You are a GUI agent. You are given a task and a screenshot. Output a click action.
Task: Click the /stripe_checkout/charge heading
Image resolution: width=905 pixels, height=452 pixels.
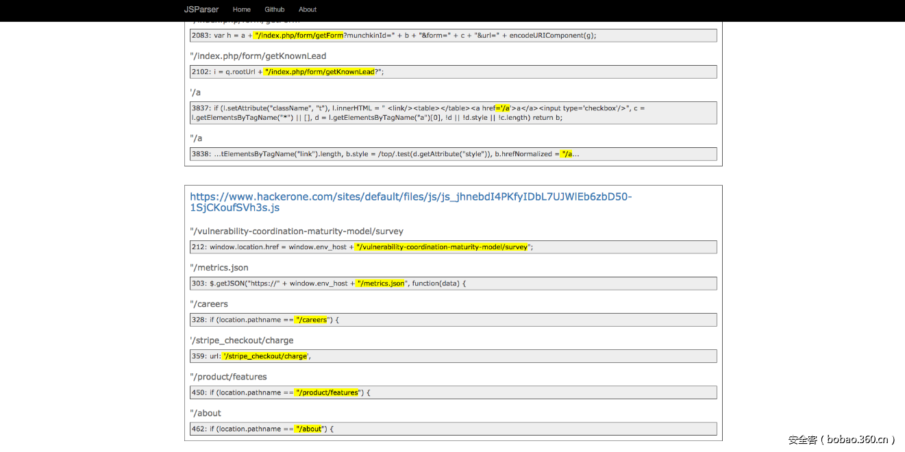click(242, 340)
